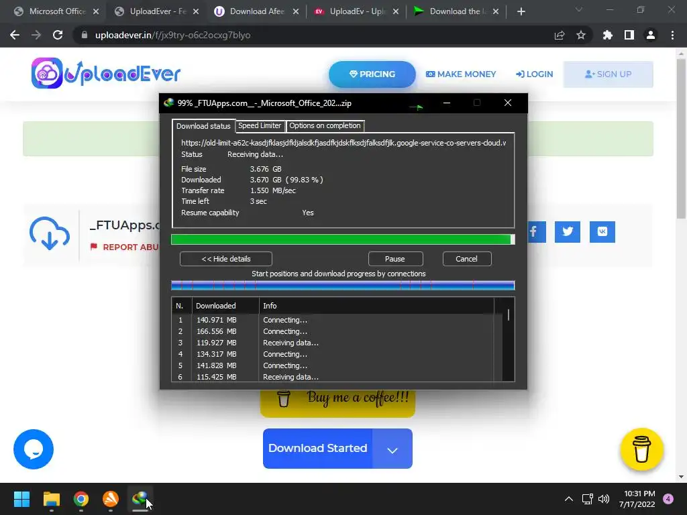Minimize the download dialog
The image size is (687, 515).
click(x=447, y=103)
